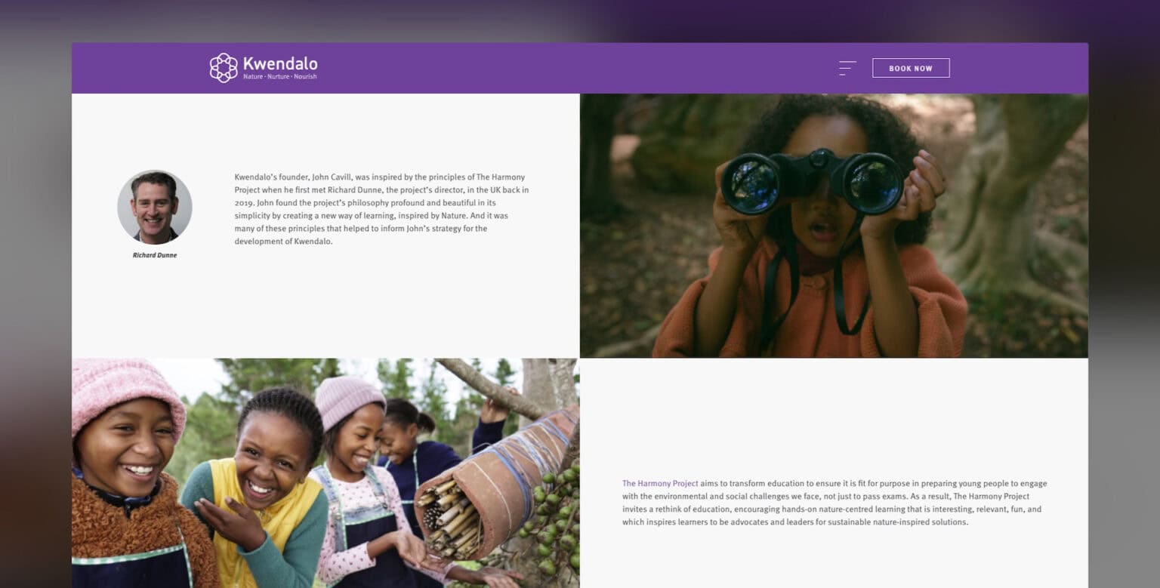
Task: Click the paragraph about transforming education
Action: 835,503
